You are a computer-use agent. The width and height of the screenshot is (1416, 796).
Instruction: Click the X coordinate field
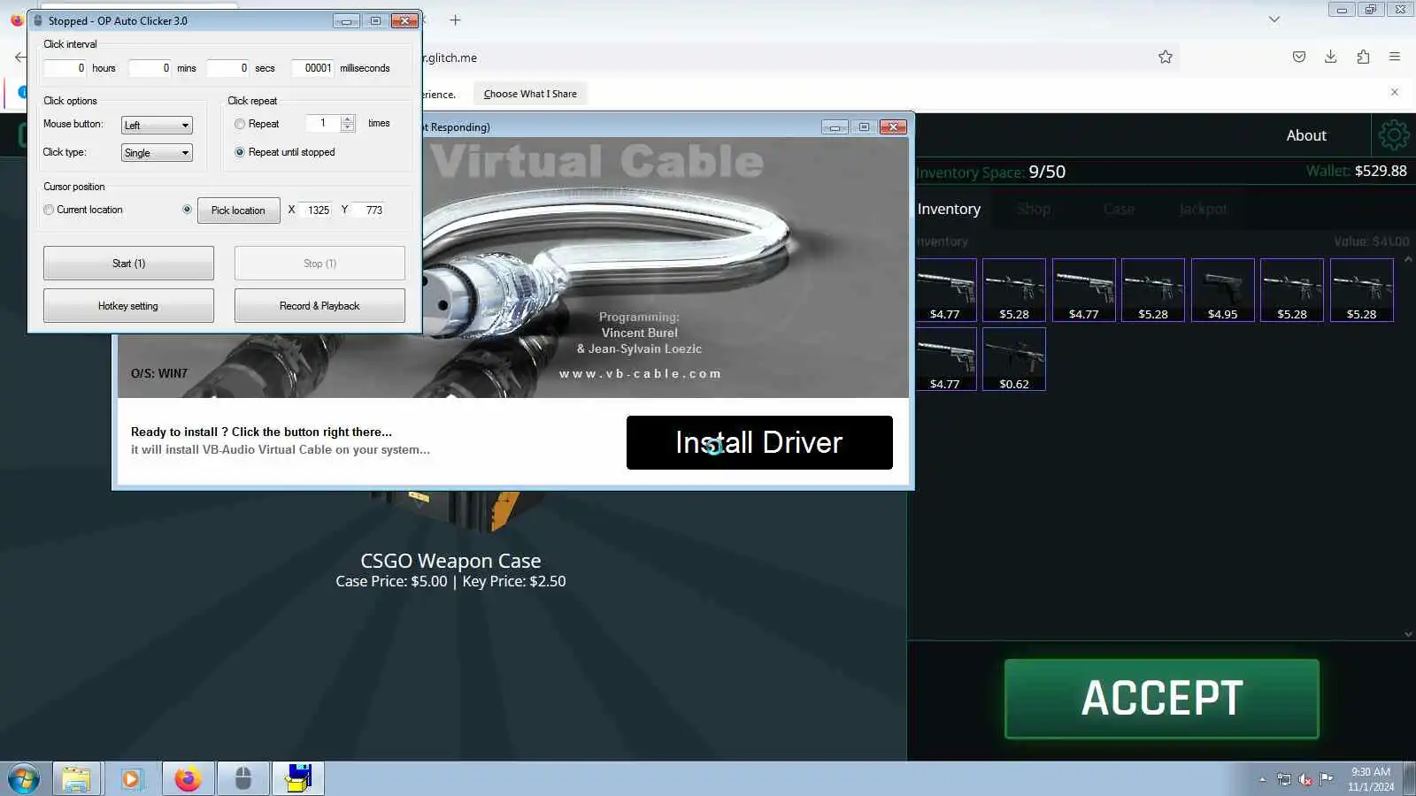pos(316,210)
